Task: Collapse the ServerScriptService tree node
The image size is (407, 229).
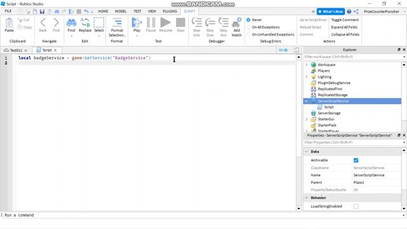Action: [x=307, y=101]
